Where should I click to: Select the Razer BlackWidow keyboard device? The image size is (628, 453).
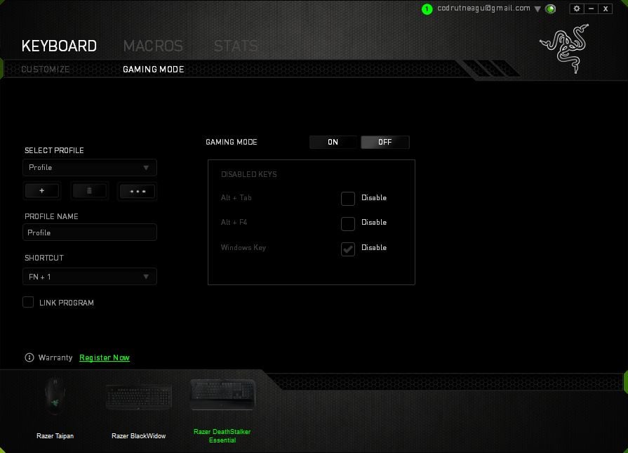(x=139, y=397)
